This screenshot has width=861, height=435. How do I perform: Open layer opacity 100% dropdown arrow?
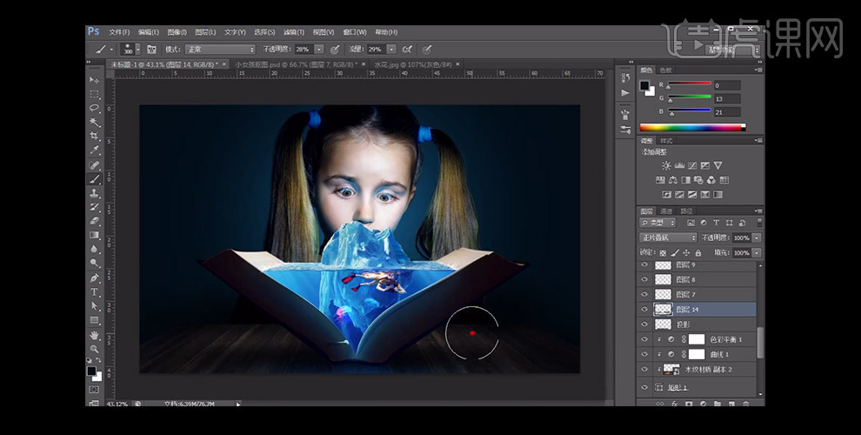click(757, 238)
